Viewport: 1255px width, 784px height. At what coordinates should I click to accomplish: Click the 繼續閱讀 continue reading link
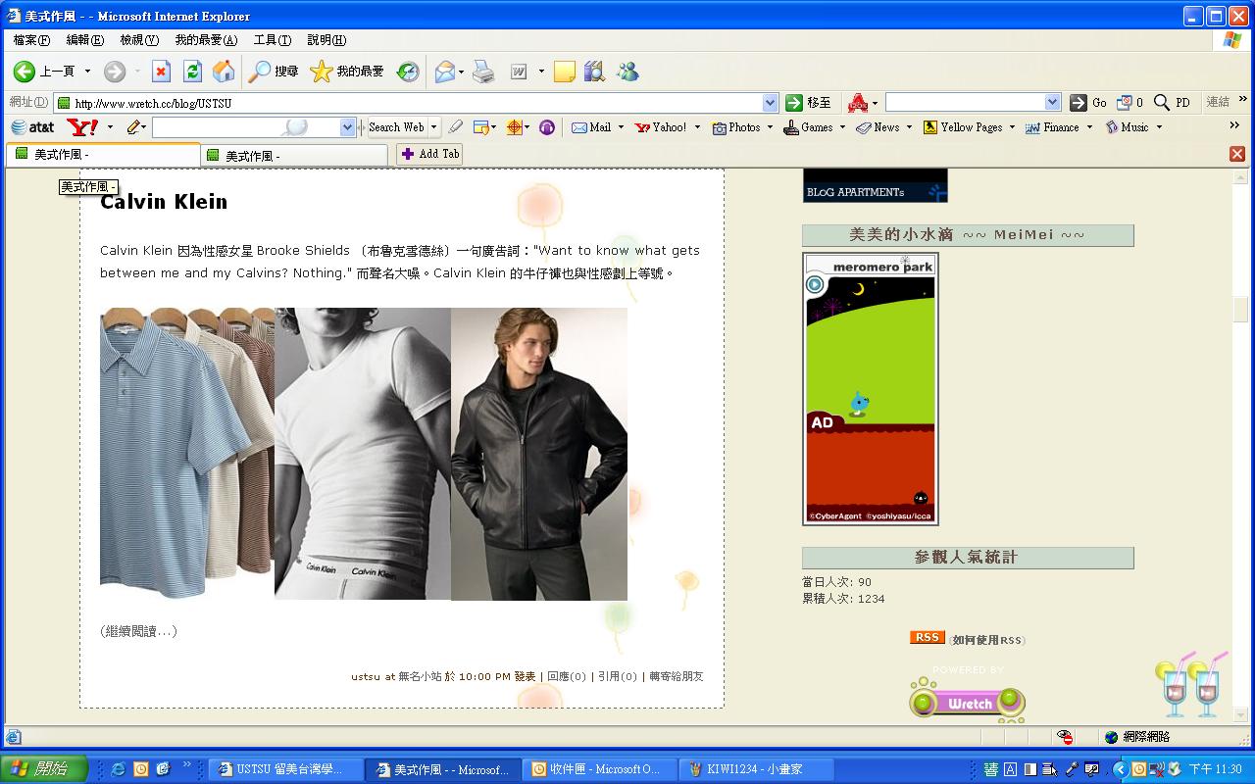pyautogui.click(x=138, y=631)
